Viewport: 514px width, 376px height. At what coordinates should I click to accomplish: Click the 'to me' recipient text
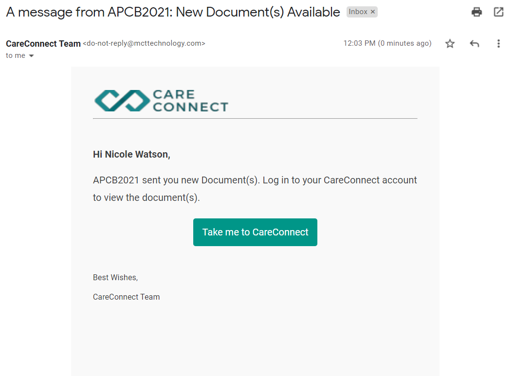pos(16,55)
